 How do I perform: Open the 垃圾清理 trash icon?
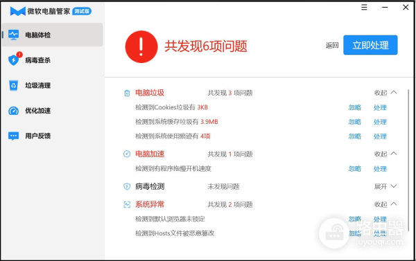pos(14,85)
